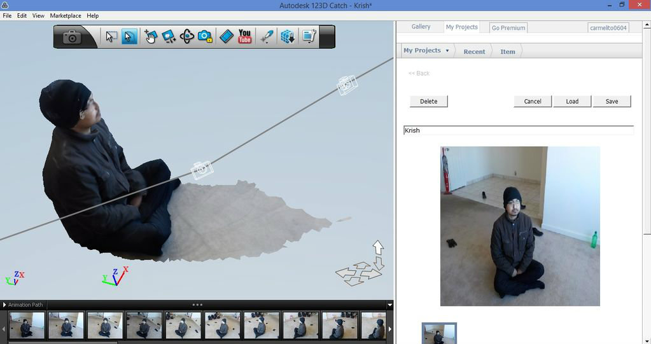Switch to the Gallery tab
The width and height of the screenshot is (651, 344).
[x=421, y=27]
